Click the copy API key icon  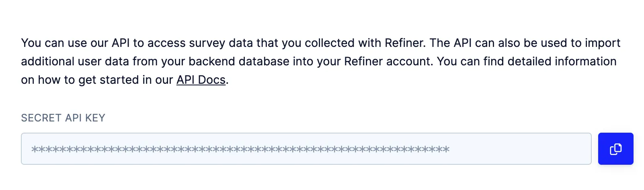[x=615, y=149]
